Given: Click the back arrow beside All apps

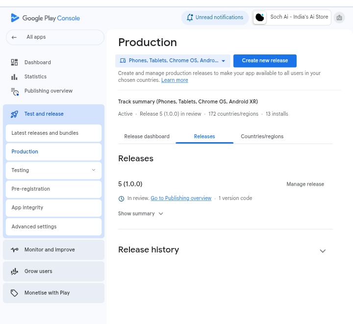Looking at the screenshot, I should [14, 37].
